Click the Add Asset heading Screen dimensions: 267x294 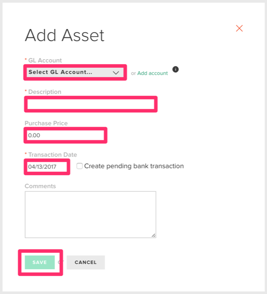tap(64, 35)
